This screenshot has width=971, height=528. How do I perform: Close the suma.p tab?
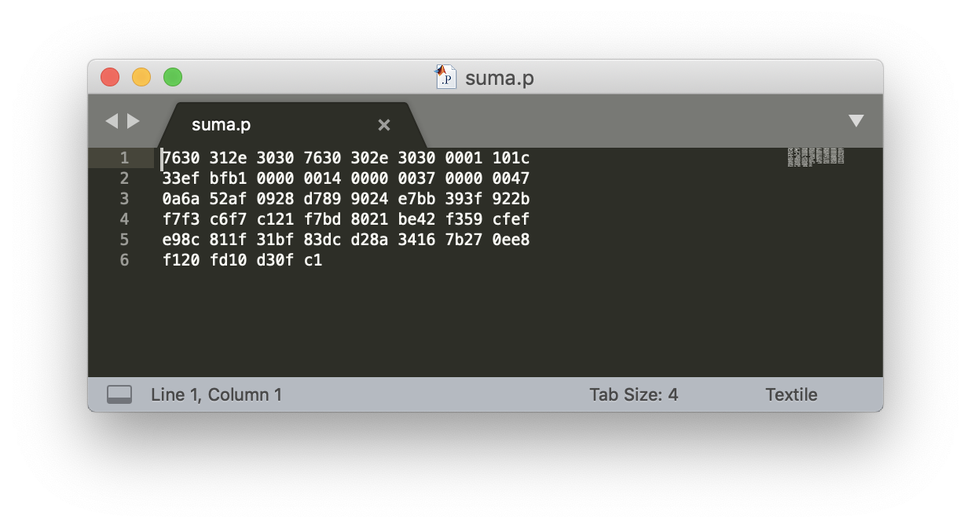tap(384, 125)
